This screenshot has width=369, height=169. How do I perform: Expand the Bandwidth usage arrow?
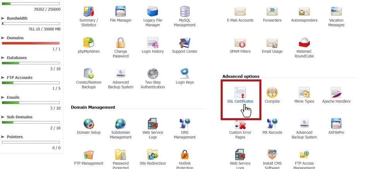[3, 18]
